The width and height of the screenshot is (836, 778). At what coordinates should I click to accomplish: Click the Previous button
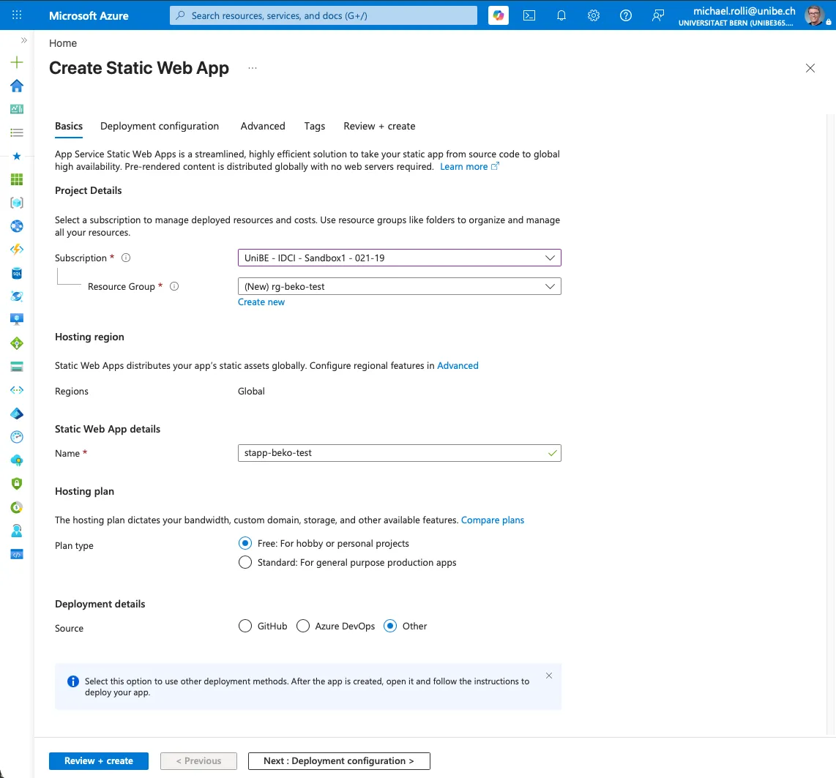pos(198,761)
